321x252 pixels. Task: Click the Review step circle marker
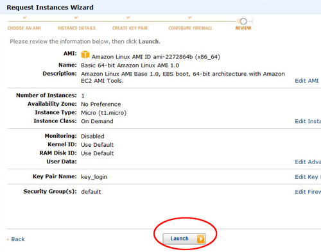(243, 21)
